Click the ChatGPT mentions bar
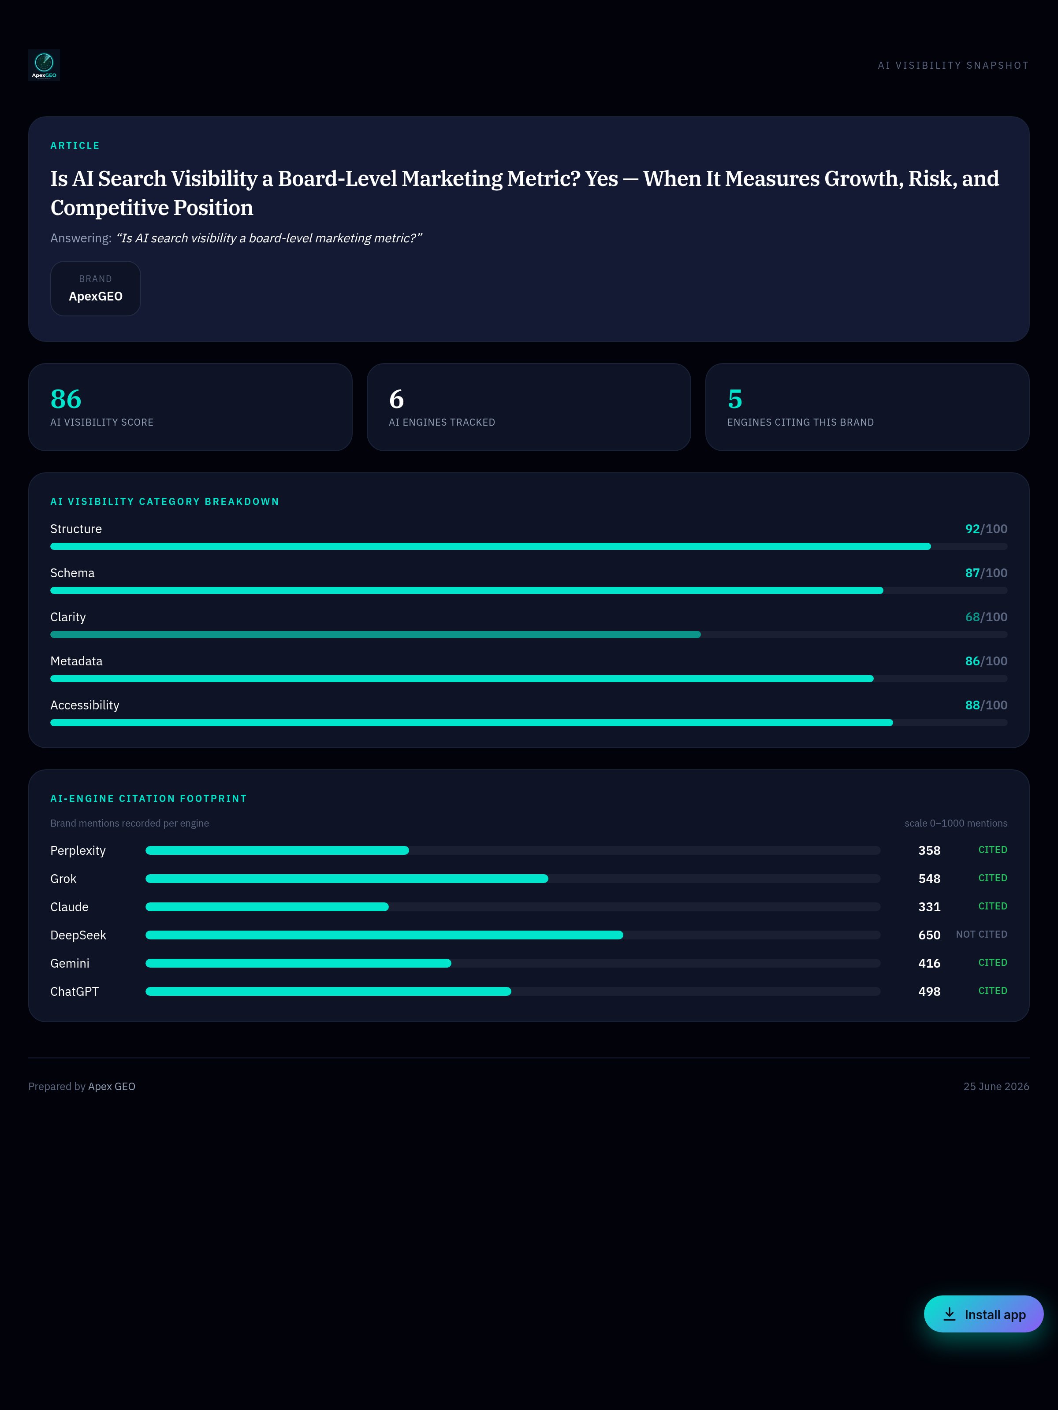Screen dimensions: 1058x1410 [513, 991]
